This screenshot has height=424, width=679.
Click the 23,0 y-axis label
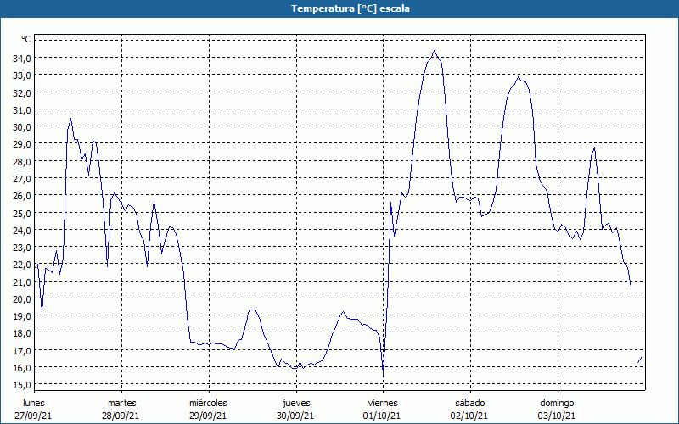point(22,247)
